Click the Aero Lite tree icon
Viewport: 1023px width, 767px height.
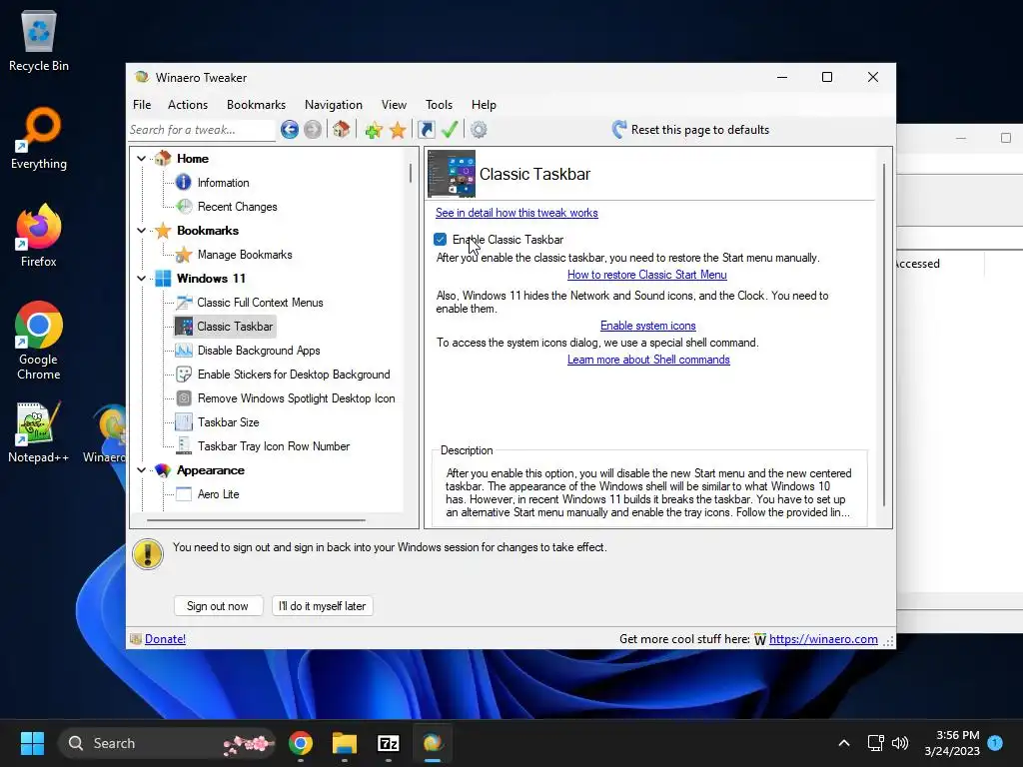184,494
